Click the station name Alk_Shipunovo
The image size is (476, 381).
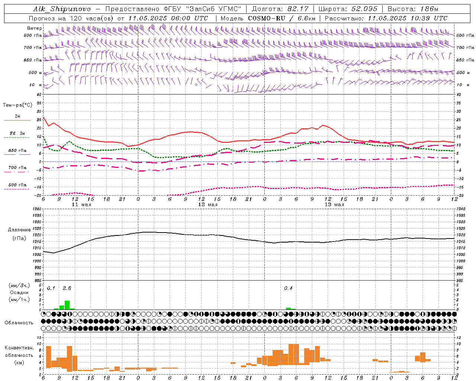62,9
